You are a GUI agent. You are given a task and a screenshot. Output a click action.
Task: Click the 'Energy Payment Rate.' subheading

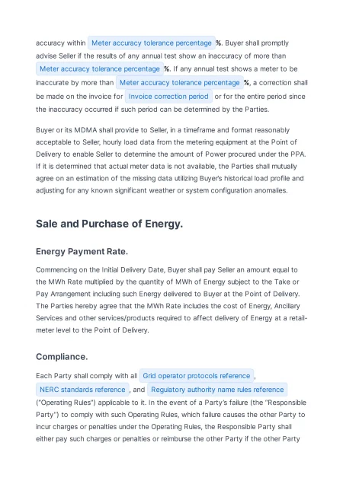82,252
